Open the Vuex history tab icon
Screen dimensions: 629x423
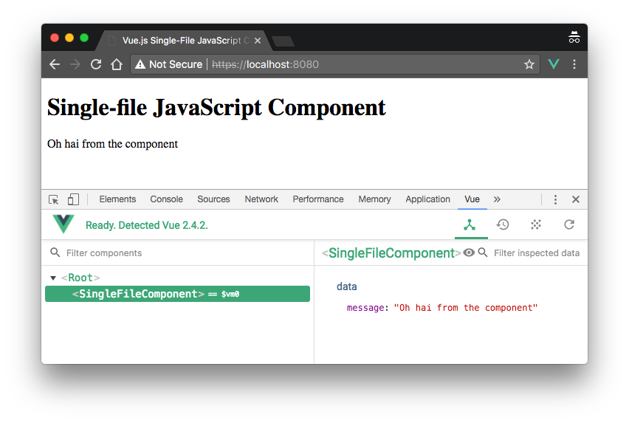[503, 224]
